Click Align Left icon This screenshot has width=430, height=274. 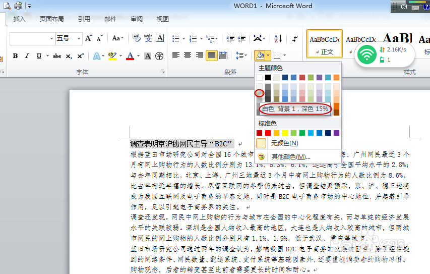point(176,56)
